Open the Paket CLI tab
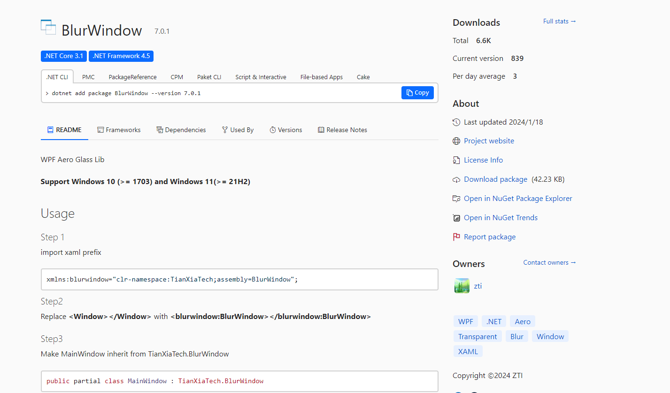The image size is (670, 393). click(209, 77)
